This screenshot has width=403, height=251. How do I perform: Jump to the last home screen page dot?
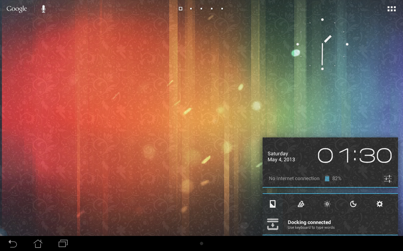[x=222, y=9]
